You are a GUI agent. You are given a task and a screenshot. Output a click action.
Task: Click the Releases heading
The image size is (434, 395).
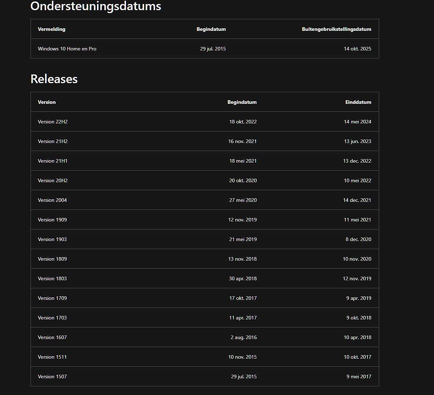pyautogui.click(x=54, y=79)
